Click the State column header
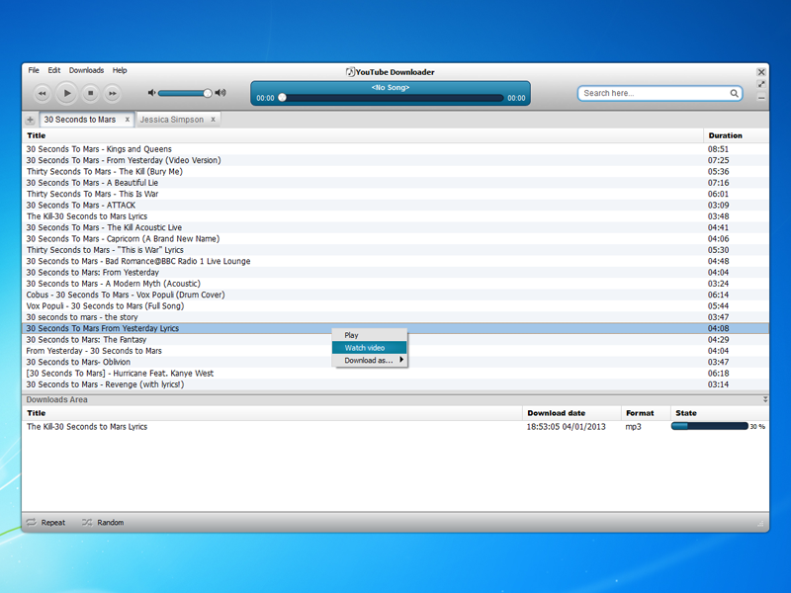This screenshot has height=593, width=791. point(720,413)
